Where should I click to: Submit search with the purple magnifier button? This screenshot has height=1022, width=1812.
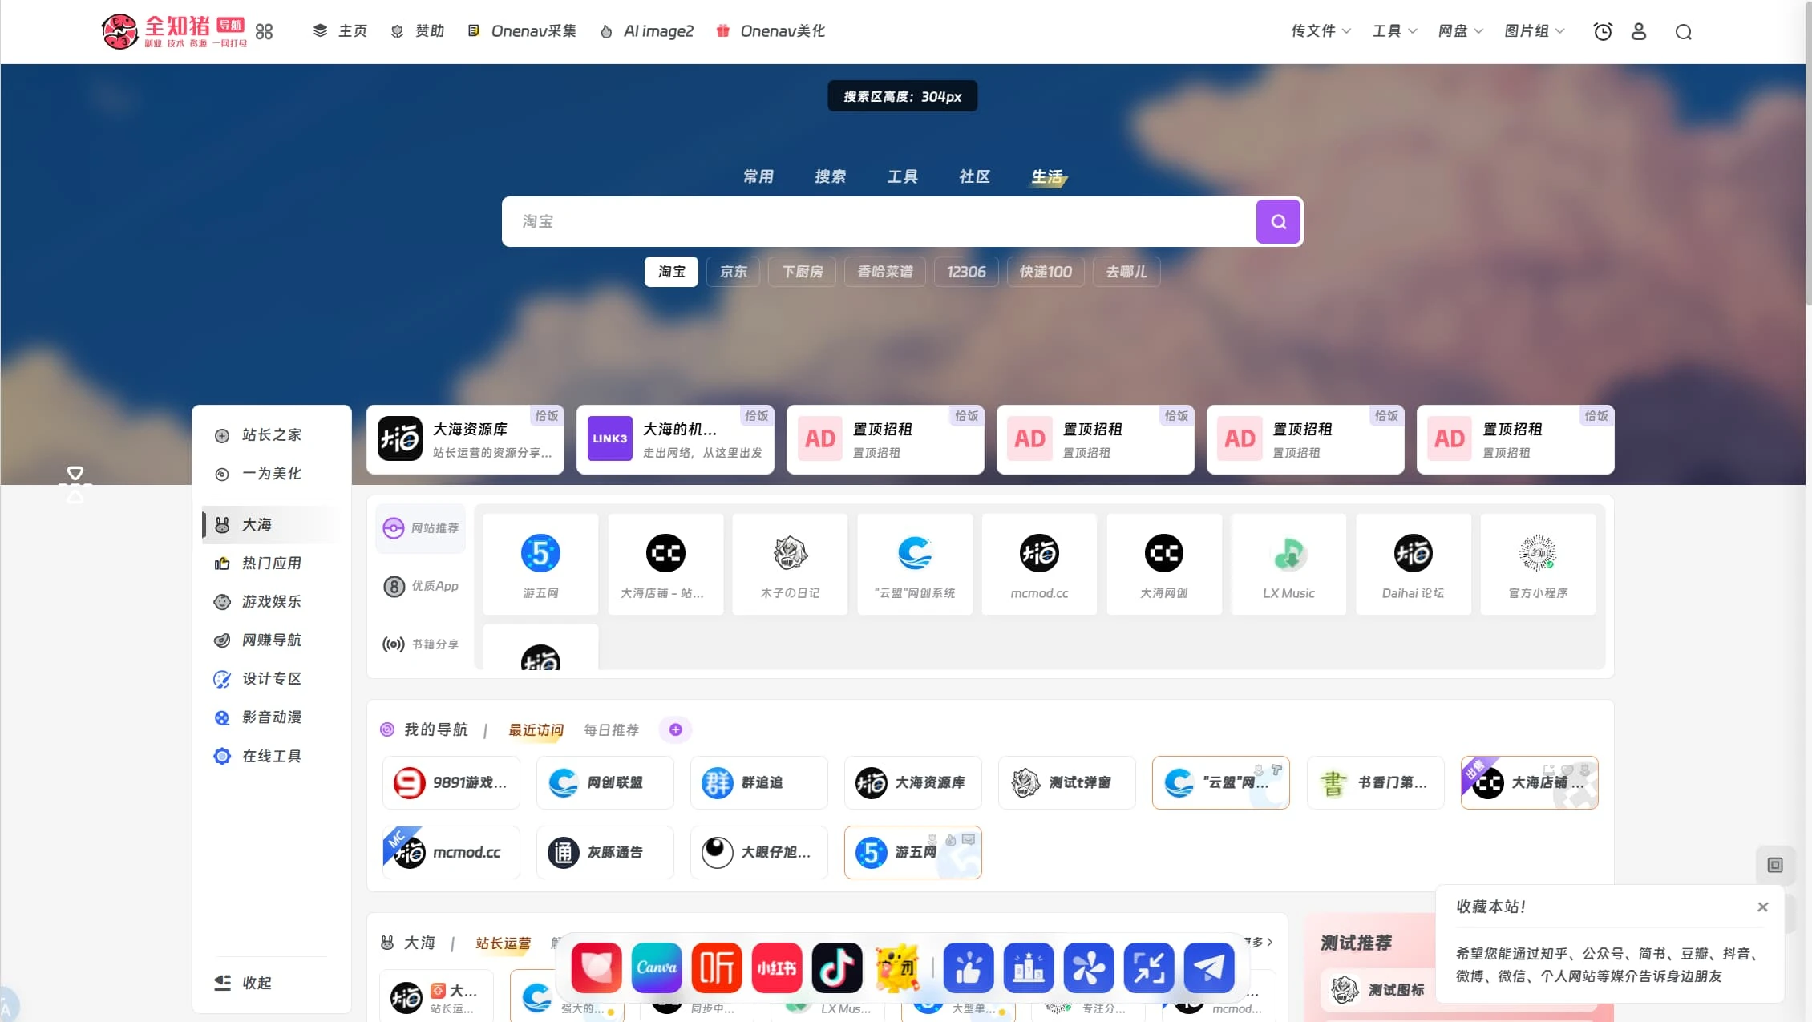coord(1278,221)
